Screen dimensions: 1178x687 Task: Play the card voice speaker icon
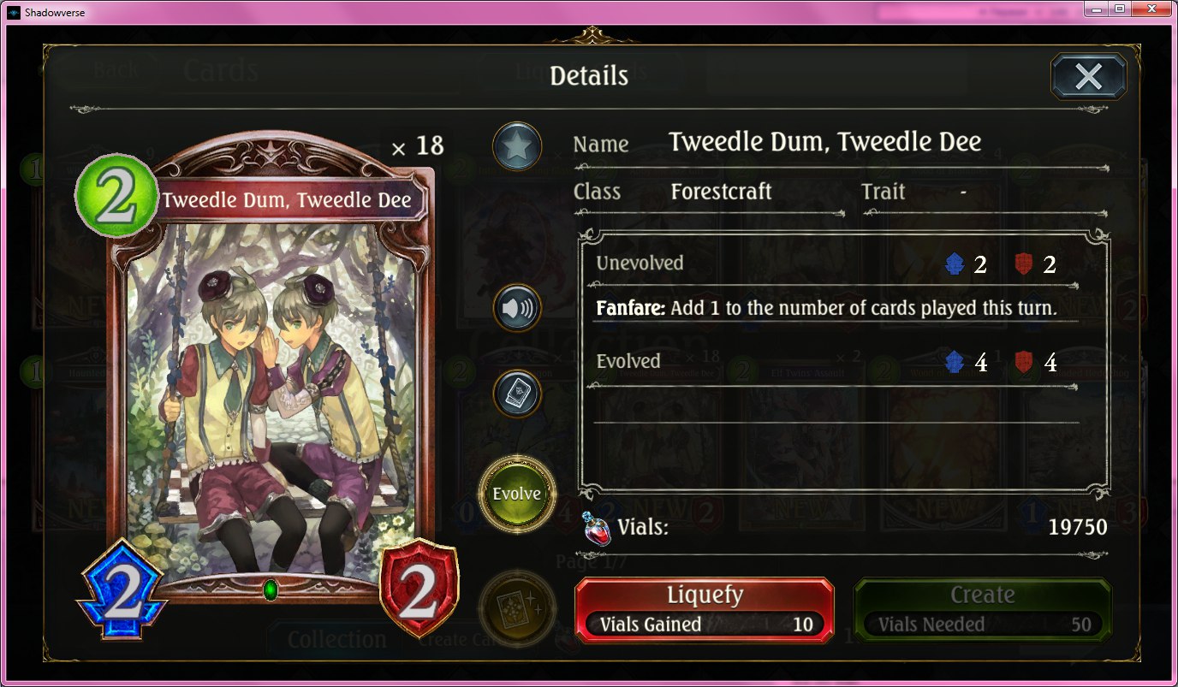[517, 308]
